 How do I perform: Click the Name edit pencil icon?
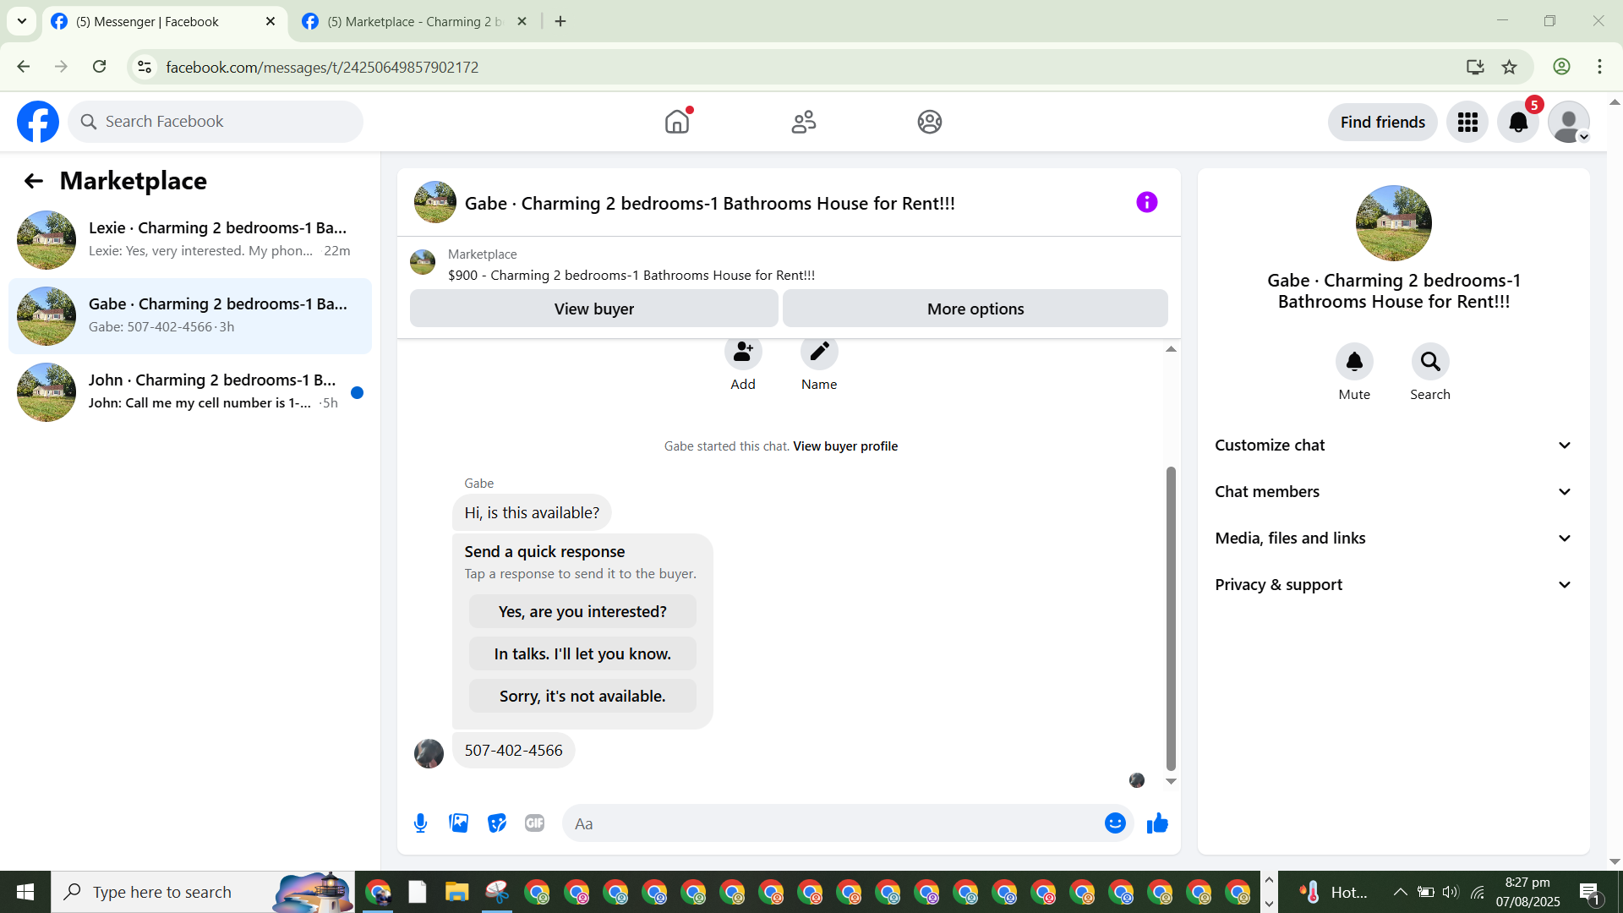pos(819,353)
